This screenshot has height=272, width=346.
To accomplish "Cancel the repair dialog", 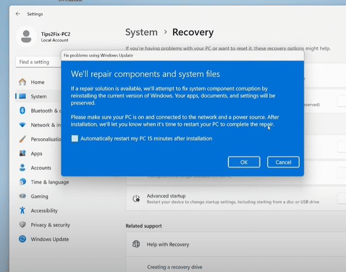I will (x=283, y=162).
